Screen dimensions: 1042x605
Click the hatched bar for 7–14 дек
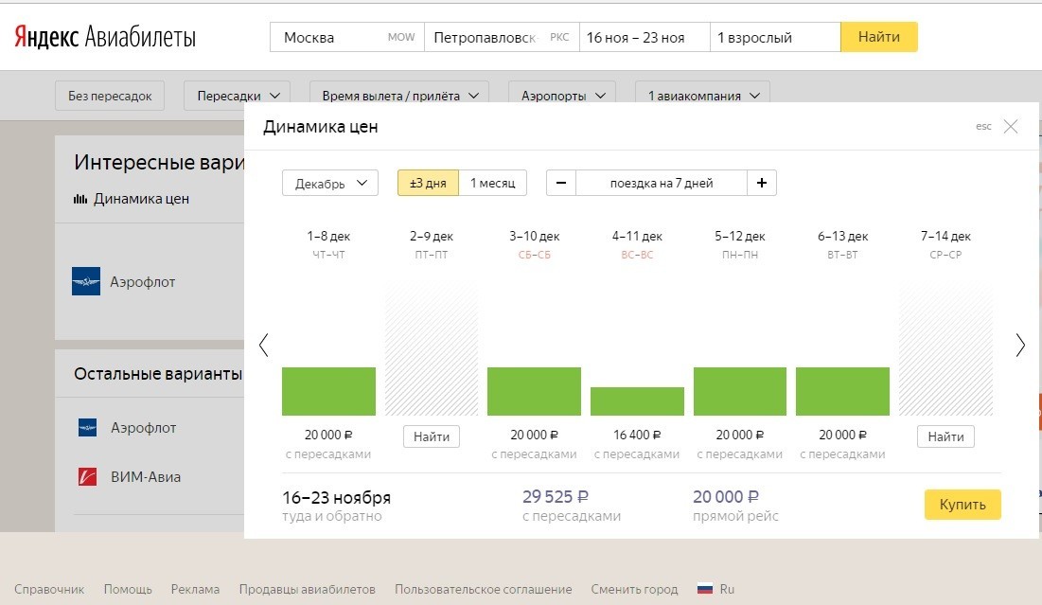tap(945, 351)
